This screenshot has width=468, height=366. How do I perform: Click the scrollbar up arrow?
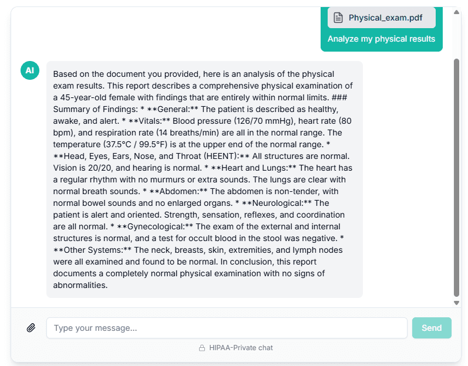(x=456, y=12)
